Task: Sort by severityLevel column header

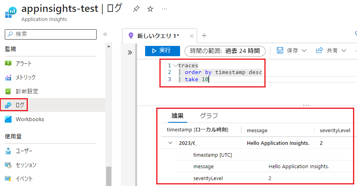Action: (x=335, y=131)
